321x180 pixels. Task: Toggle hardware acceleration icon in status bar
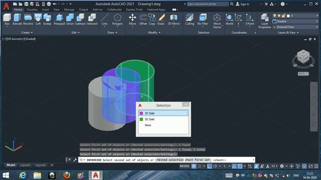coord(304,166)
